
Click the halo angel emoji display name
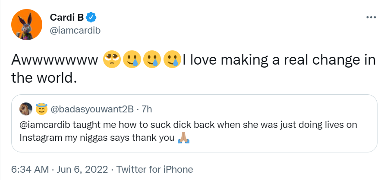pyautogui.click(x=41, y=109)
